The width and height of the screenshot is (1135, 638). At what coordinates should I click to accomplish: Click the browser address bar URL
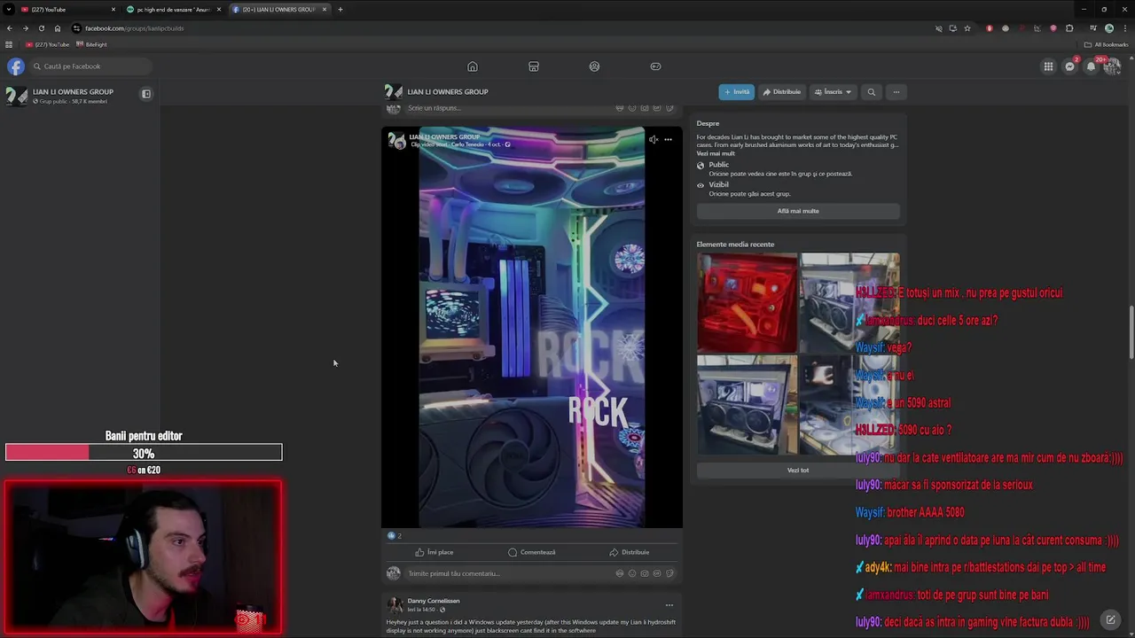pyautogui.click(x=135, y=28)
